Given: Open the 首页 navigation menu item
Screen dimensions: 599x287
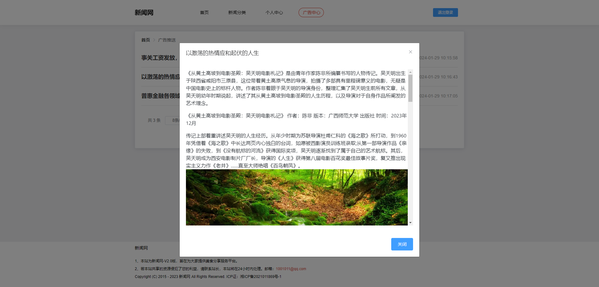Looking at the screenshot, I should pos(204,12).
